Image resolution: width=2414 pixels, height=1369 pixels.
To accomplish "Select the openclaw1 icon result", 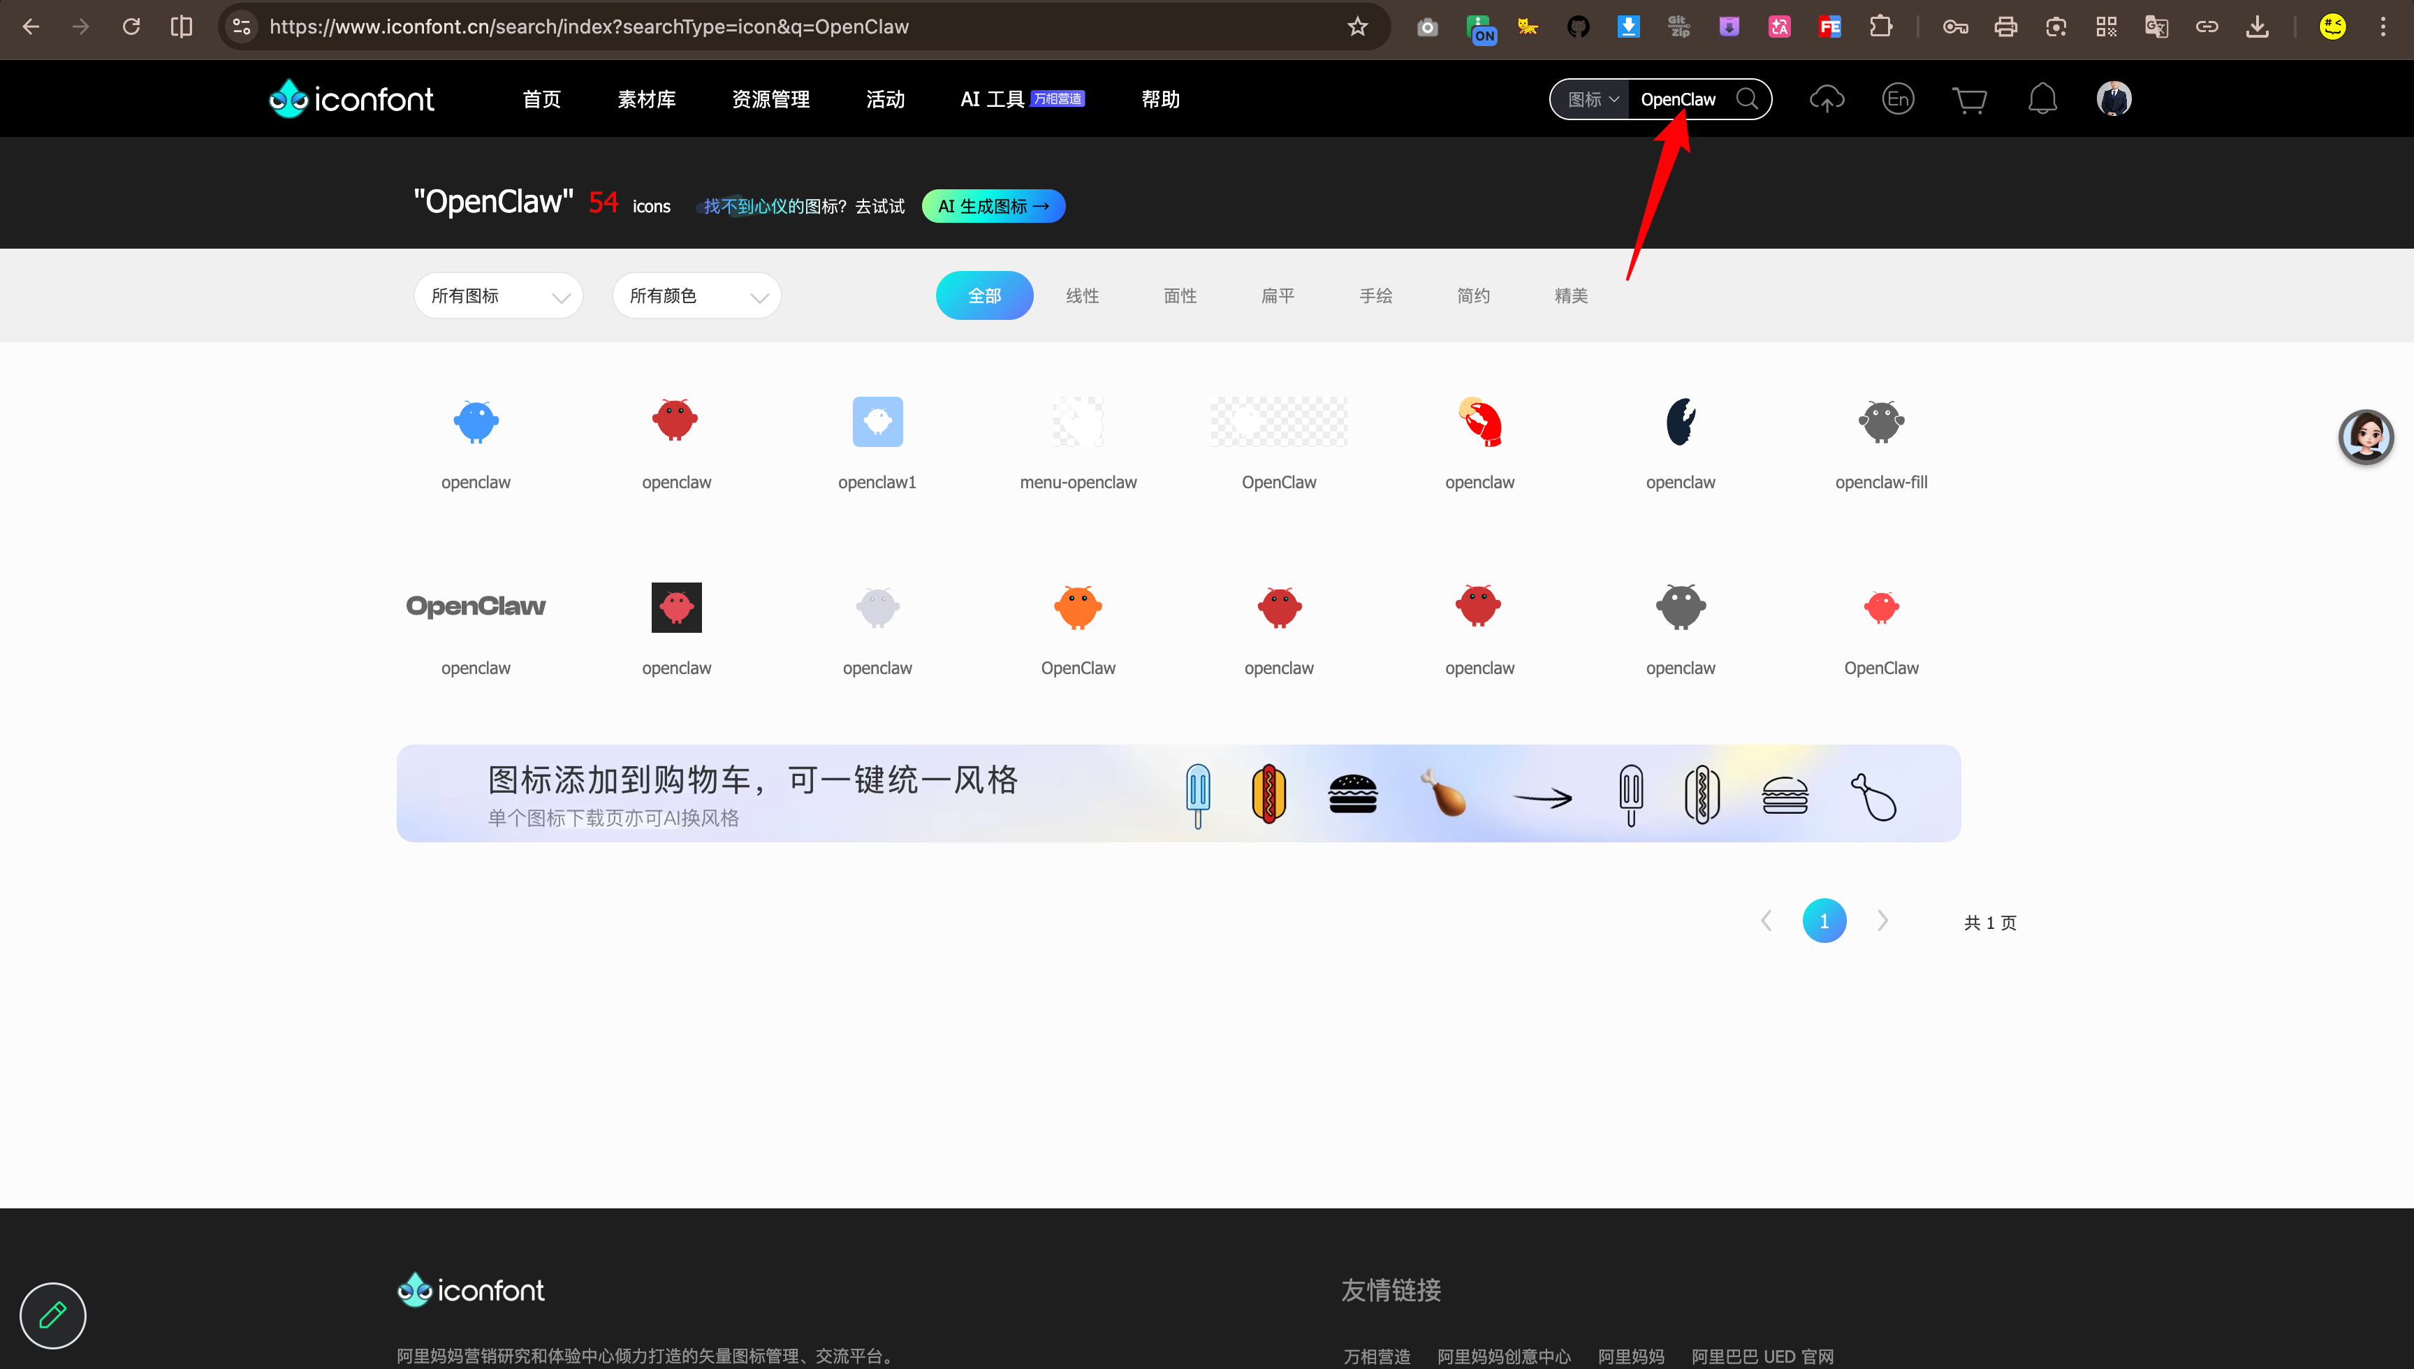I will tap(877, 421).
